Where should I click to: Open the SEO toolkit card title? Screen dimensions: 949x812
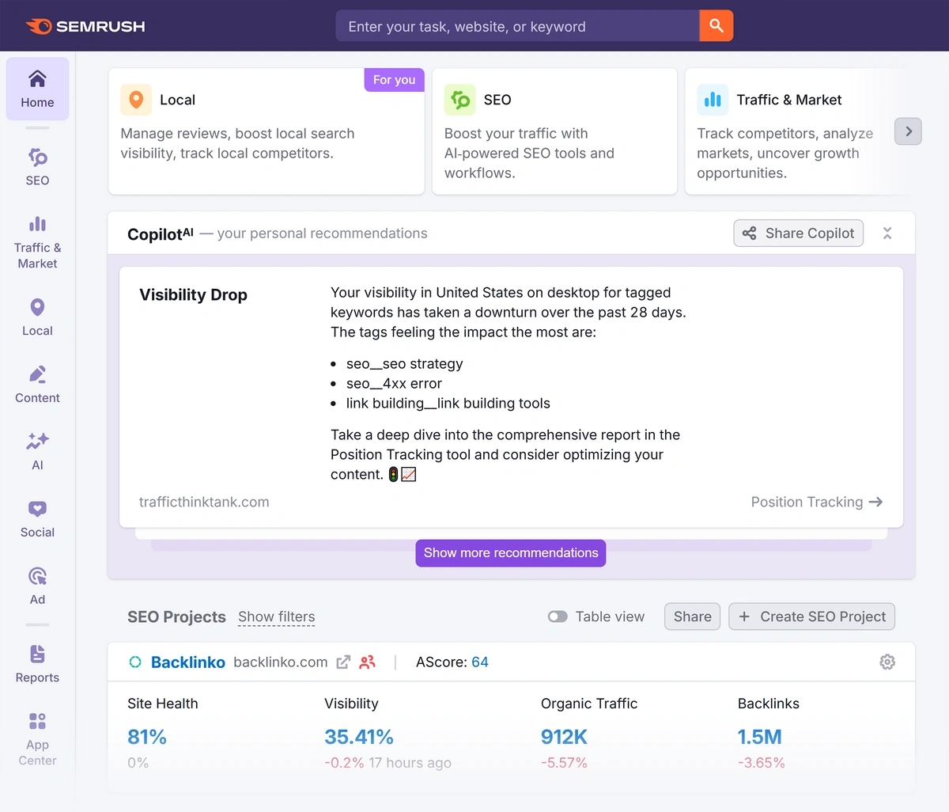point(497,100)
